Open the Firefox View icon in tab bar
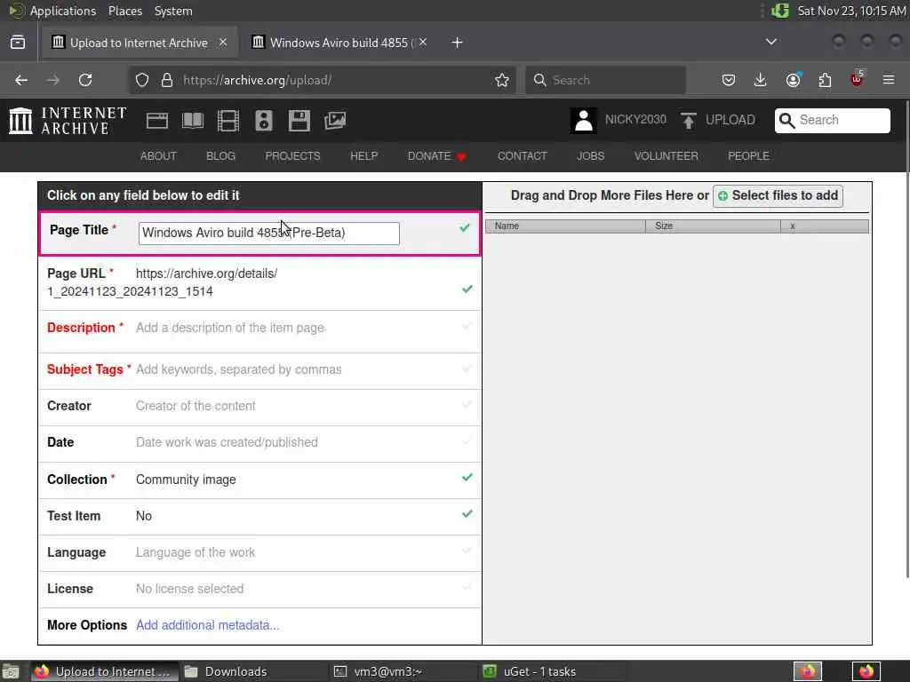This screenshot has height=682, width=910. (x=18, y=43)
